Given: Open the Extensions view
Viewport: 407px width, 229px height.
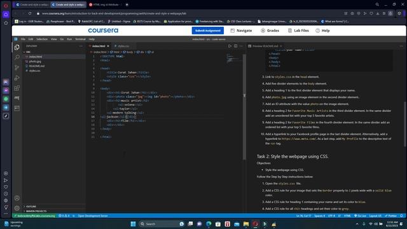Looking at the screenshot, I should pyautogui.click(x=17, y=88).
